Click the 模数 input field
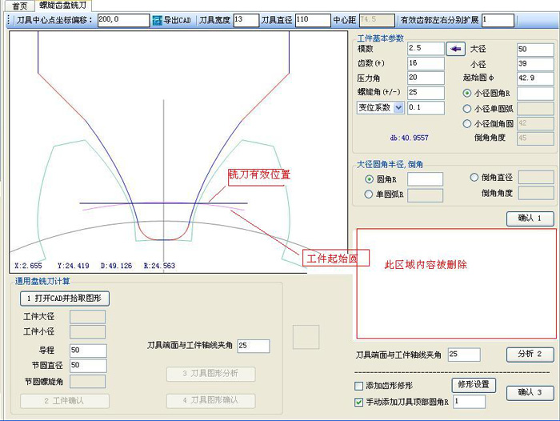 (426, 49)
